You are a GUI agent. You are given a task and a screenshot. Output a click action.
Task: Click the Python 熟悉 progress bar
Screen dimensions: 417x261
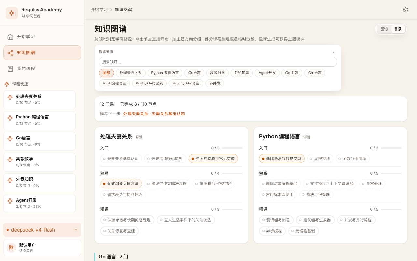click(x=391, y=173)
